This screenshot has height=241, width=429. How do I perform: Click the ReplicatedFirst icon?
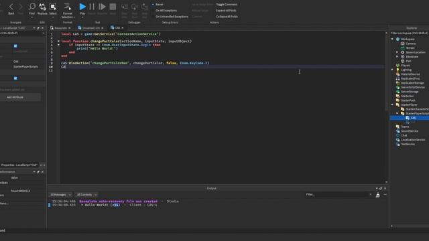(397, 78)
